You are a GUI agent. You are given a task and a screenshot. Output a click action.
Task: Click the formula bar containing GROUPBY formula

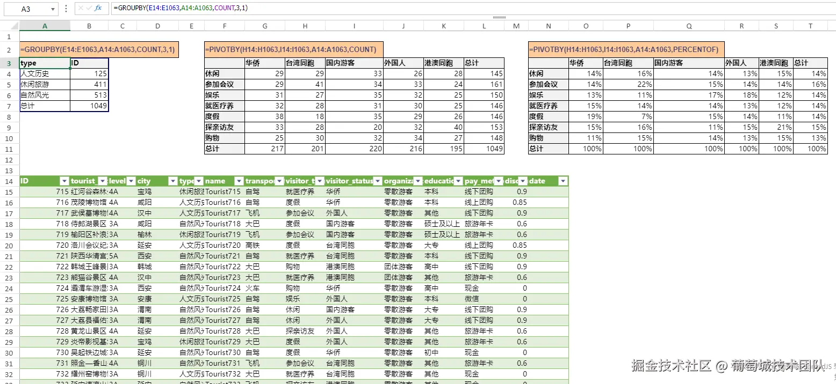pyautogui.click(x=473, y=9)
